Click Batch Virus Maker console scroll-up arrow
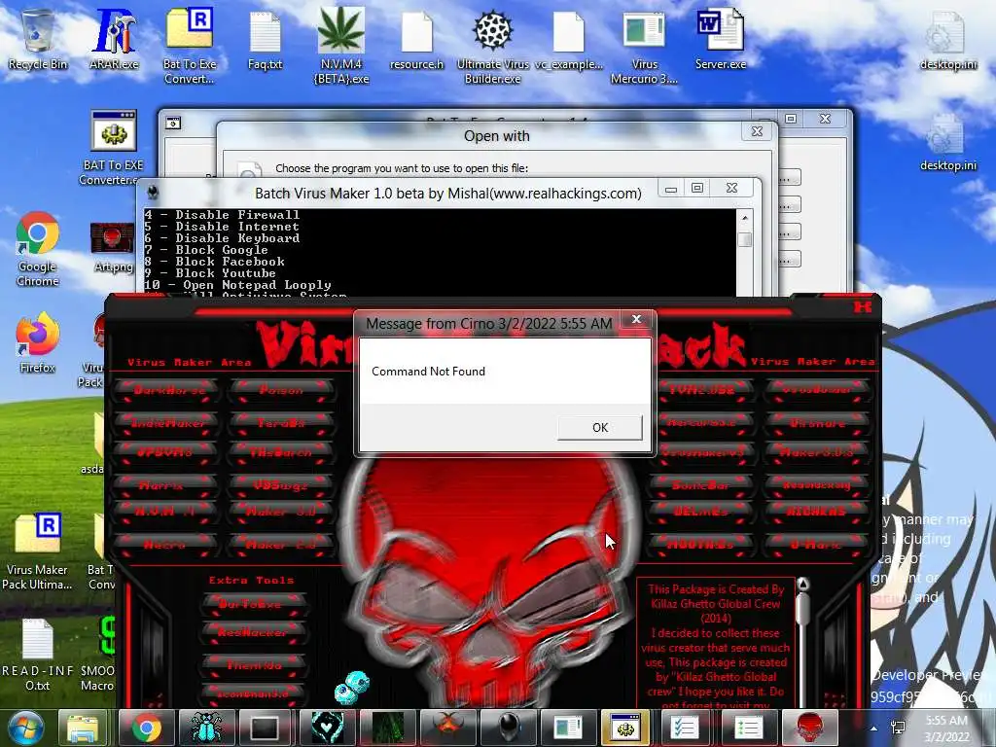The width and height of the screenshot is (996, 747). 745,218
